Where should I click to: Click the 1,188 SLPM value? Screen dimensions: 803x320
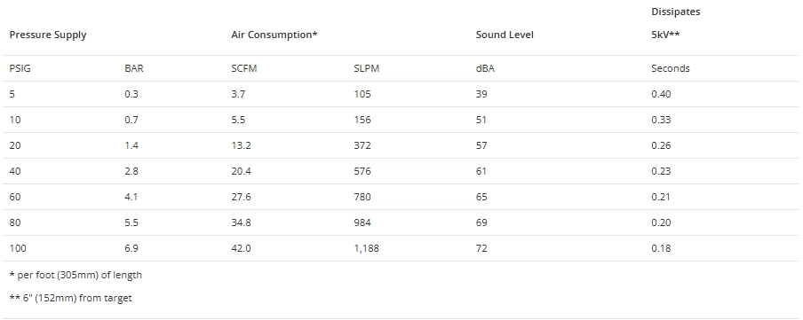coord(367,248)
